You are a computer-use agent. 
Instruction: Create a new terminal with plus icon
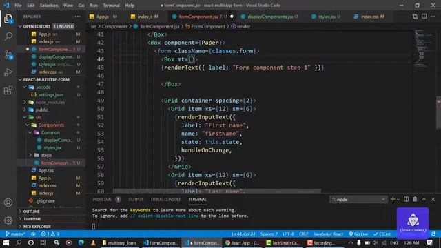pos(393,199)
